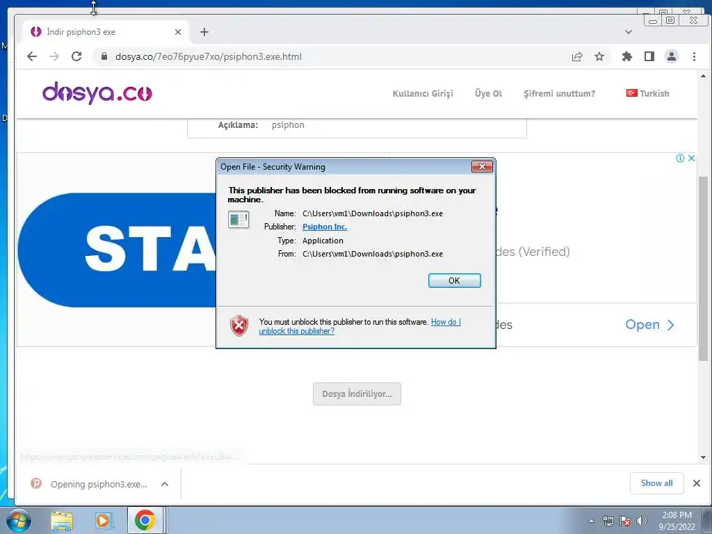
Task: Click the application file icon in dialog
Action: 238,220
